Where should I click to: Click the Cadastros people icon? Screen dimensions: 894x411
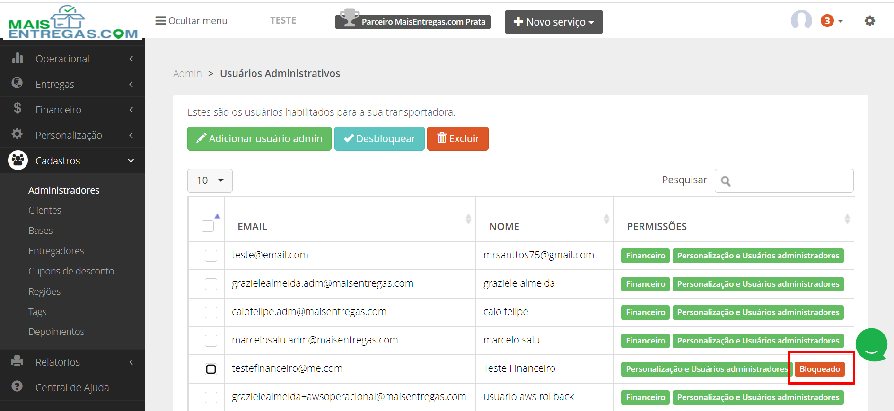coord(18,160)
